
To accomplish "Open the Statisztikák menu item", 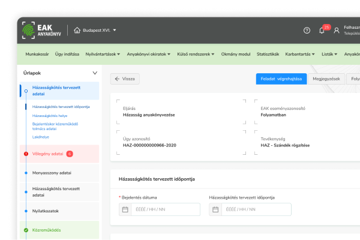I will click(x=268, y=54).
